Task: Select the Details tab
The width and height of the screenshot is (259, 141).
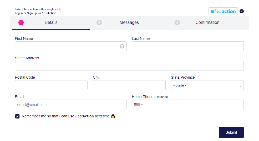Action: click(x=51, y=23)
